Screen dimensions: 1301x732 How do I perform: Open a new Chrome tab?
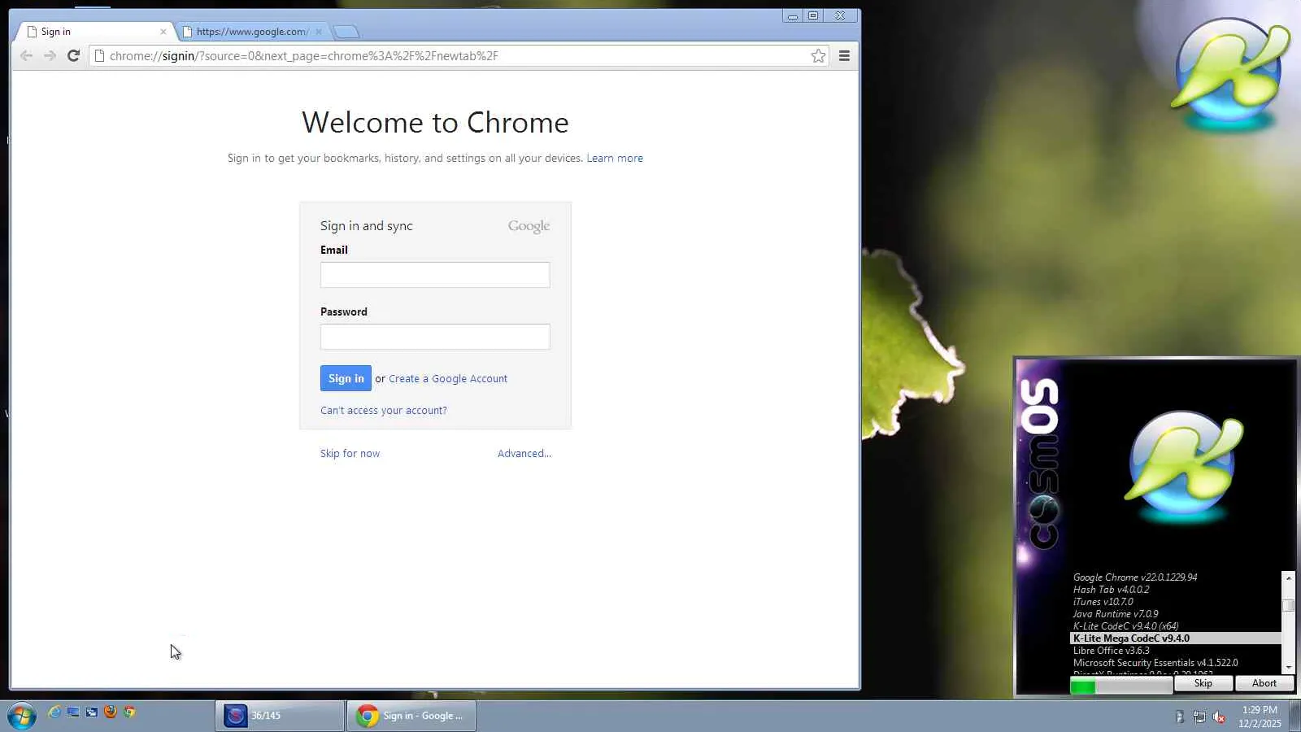[x=346, y=32]
